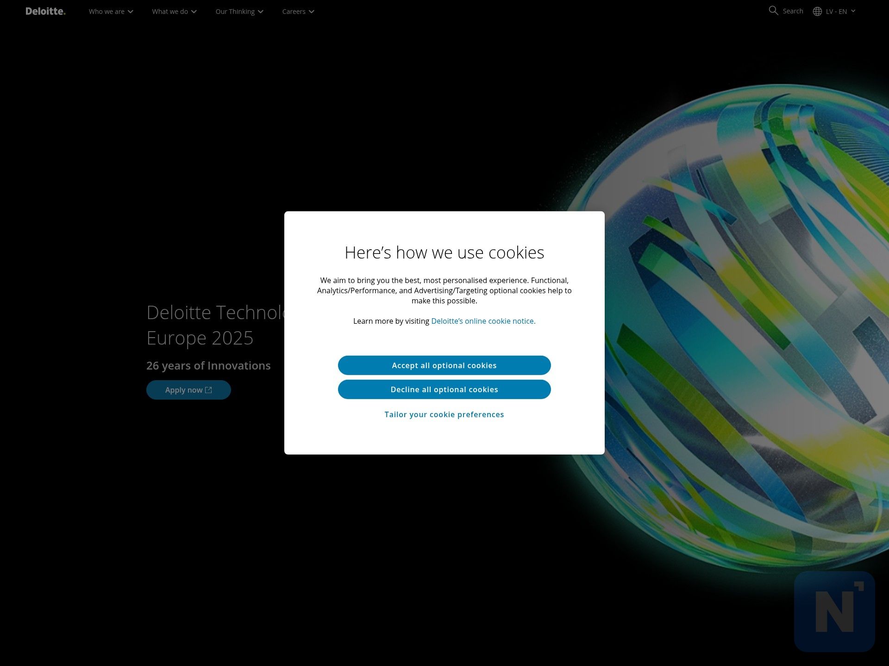Click the Here's how we use cookies heading

point(444,253)
